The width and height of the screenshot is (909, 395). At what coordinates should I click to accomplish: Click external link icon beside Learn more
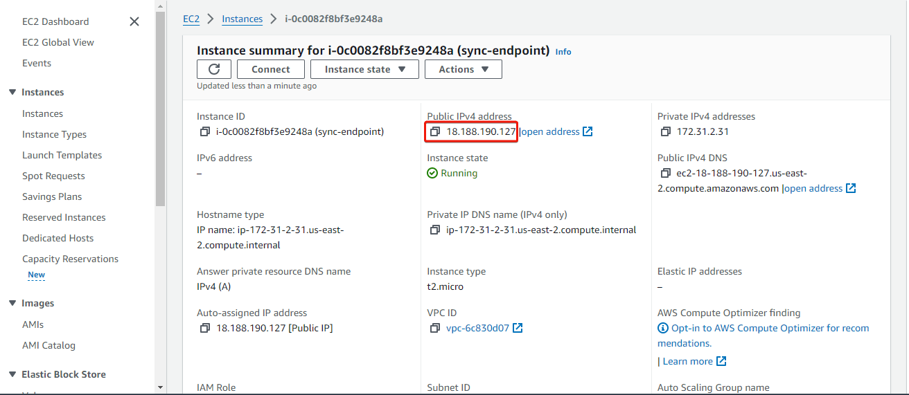pos(721,361)
